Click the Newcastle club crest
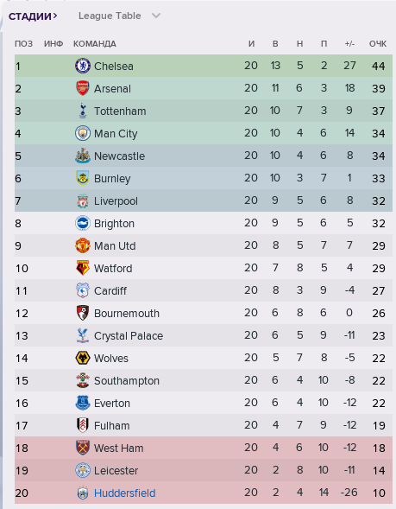 pyautogui.click(x=83, y=156)
